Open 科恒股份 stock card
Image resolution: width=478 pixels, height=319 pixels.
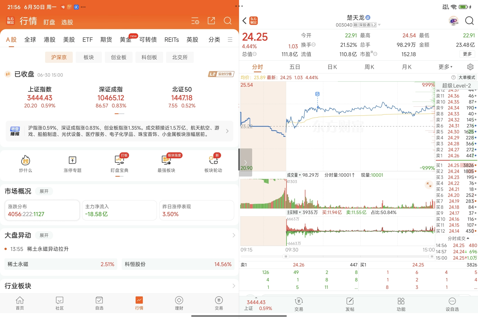tap(178, 264)
